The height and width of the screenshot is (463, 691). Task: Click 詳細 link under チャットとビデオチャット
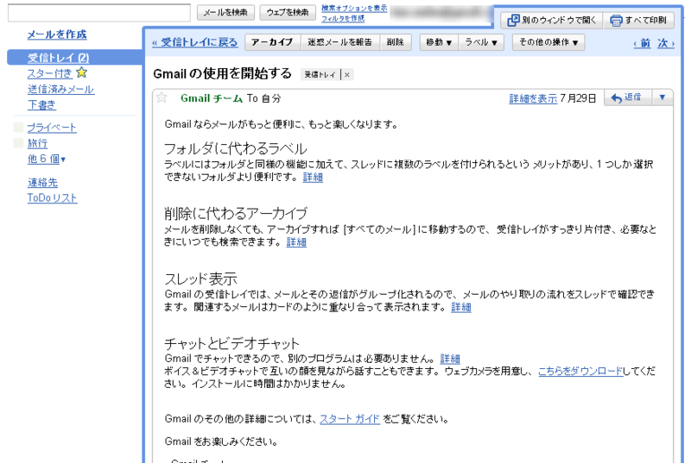(x=450, y=359)
